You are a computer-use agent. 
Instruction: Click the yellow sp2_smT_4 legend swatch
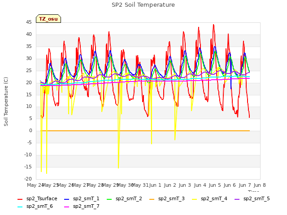(194, 199)
